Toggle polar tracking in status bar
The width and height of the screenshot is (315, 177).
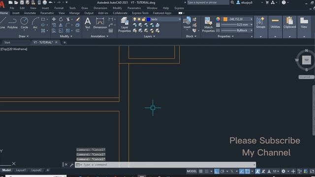point(222,171)
